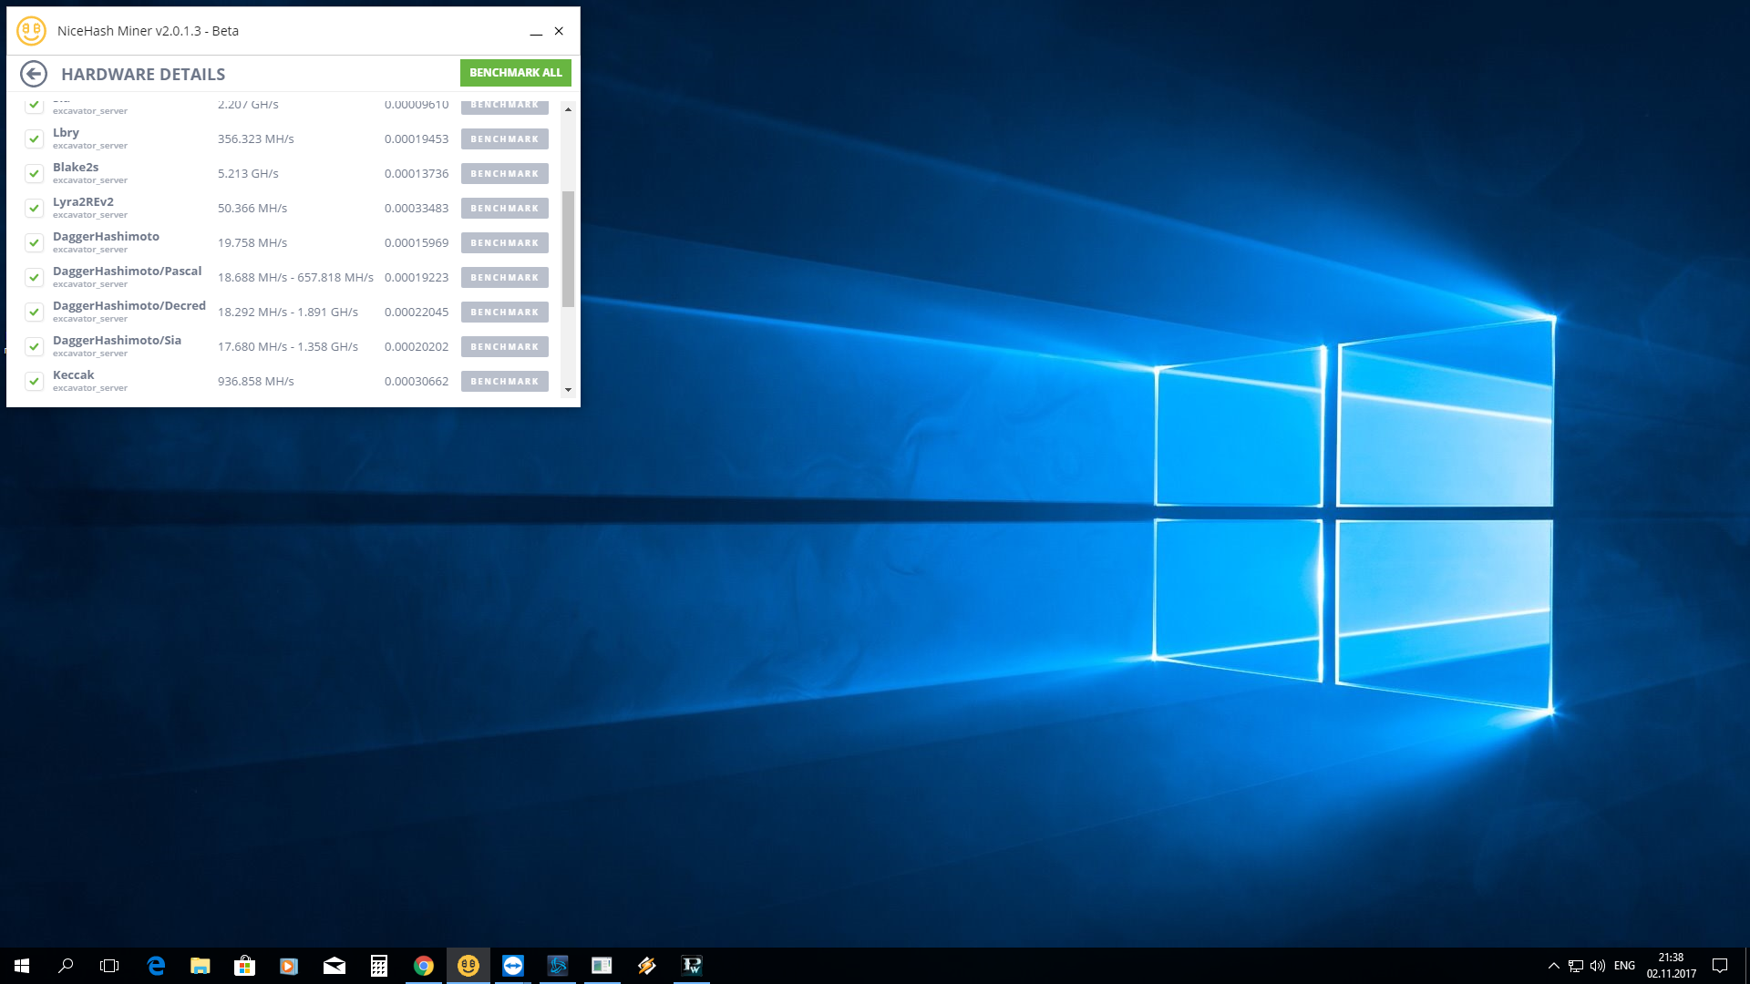Uncheck the Lbry algorithm checkbox

34,139
